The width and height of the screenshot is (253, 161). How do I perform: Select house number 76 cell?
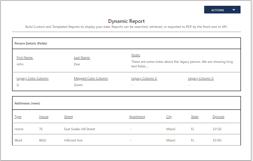tap(41, 129)
